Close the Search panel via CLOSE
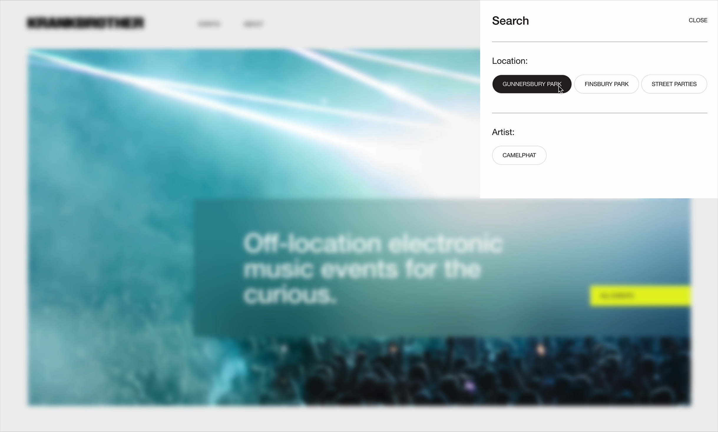 pyautogui.click(x=698, y=20)
